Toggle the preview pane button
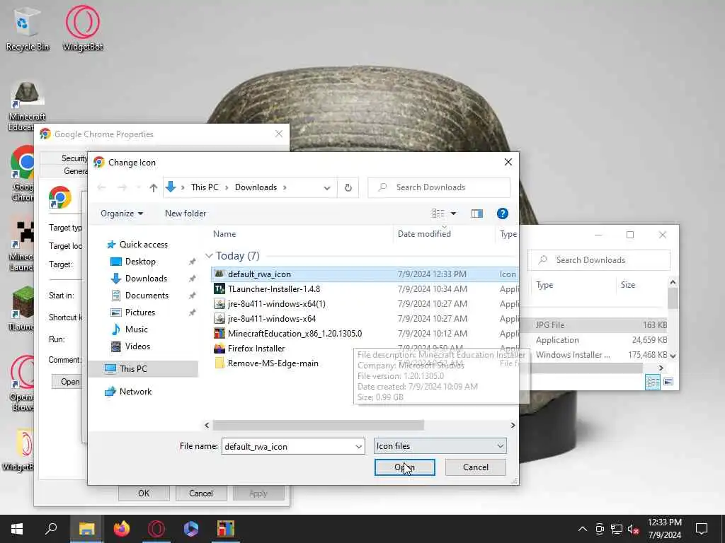 pos(476,214)
